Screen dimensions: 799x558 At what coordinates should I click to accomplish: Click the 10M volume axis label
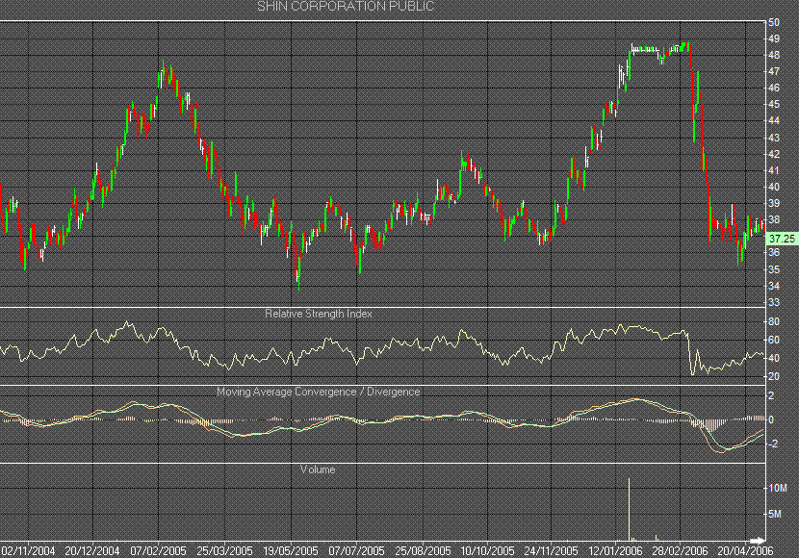coord(778,489)
